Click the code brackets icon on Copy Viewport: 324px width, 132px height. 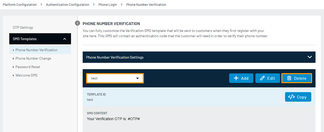(291, 97)
